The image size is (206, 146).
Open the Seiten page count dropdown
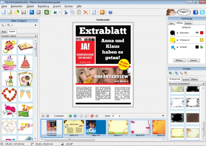click(120, 116)
